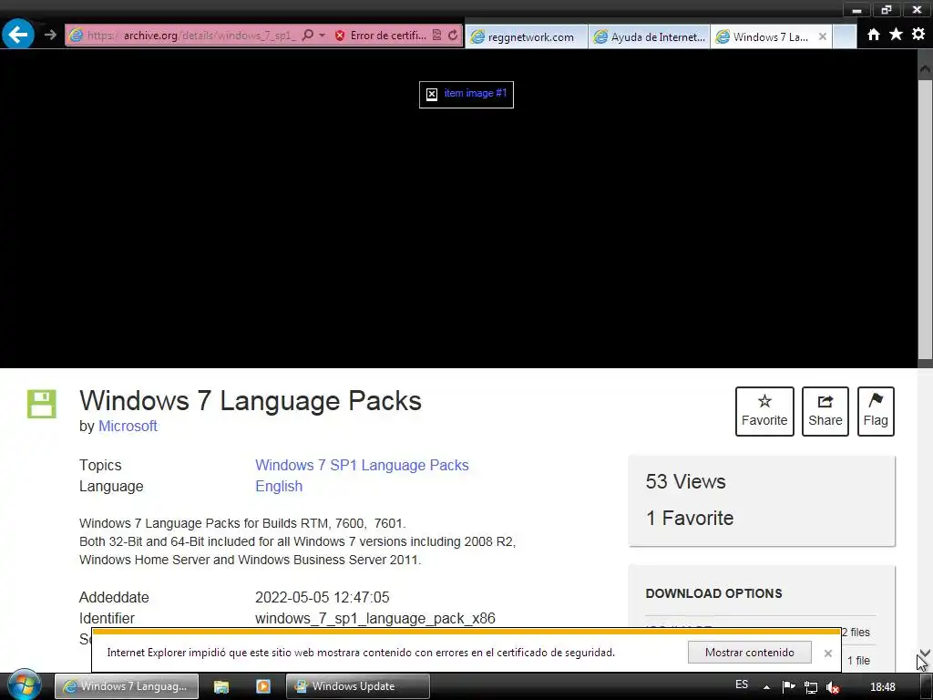Click the '1 file' download count
This screenshot has height=700, width=933.
pyautogui.click(x=858, y=661)
